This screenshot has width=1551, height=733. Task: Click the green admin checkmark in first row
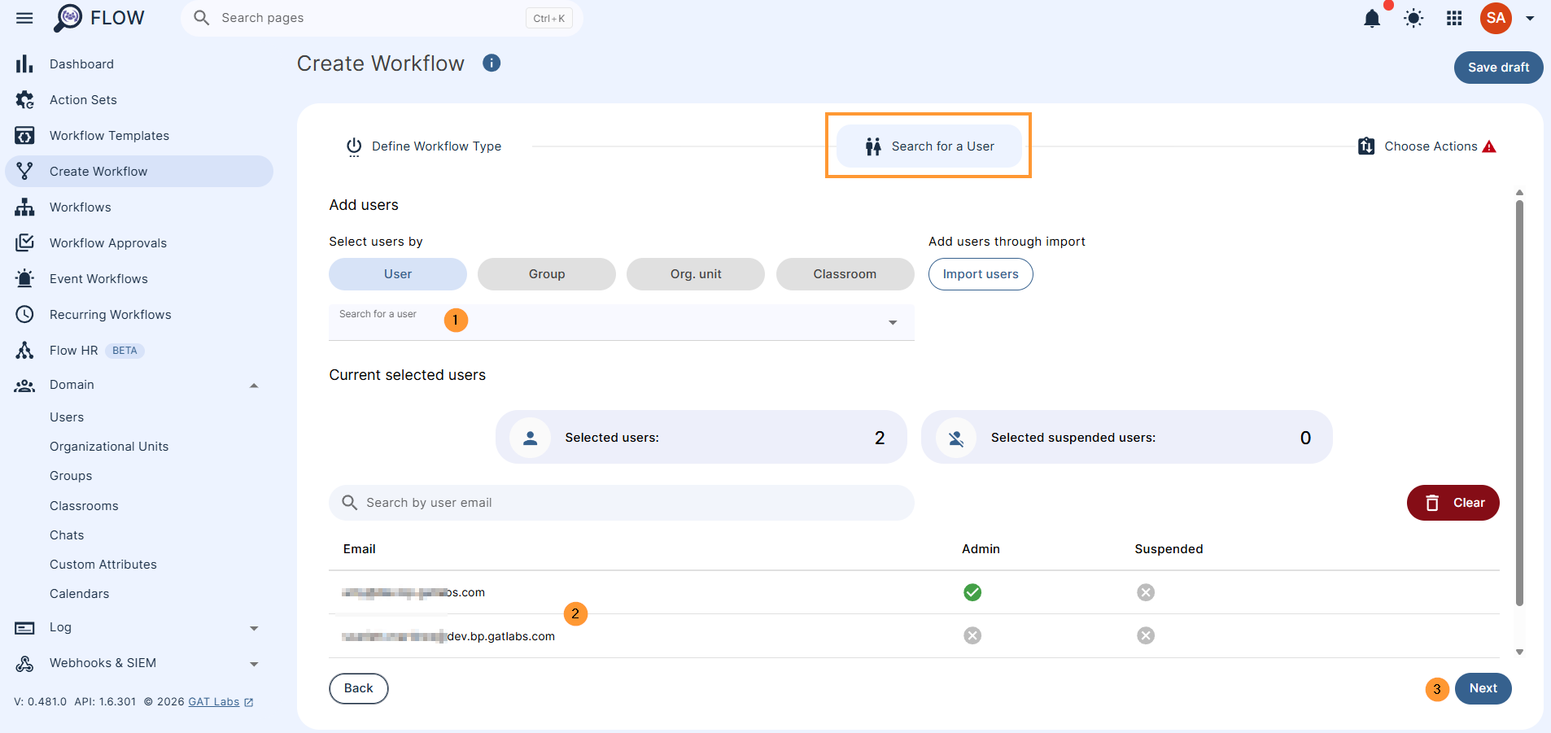point(972,592)
